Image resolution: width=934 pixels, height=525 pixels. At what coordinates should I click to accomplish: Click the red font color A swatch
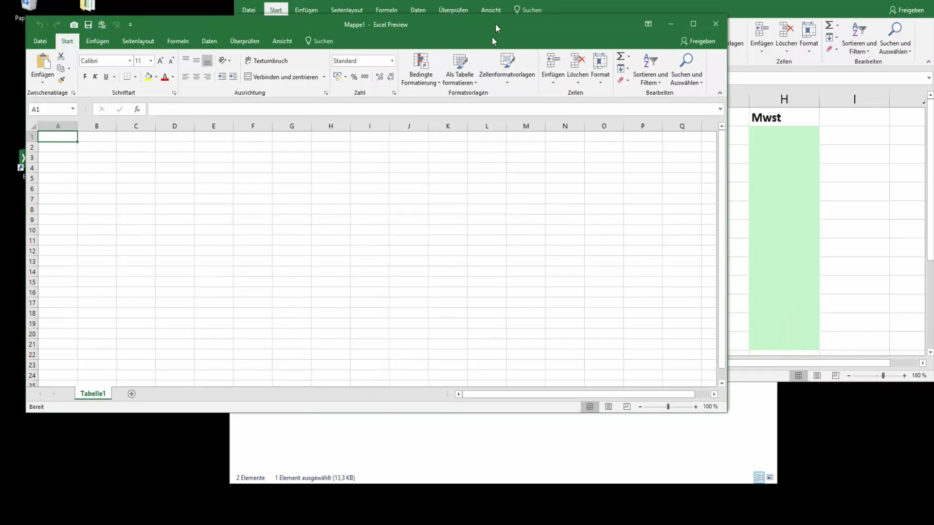165,77
